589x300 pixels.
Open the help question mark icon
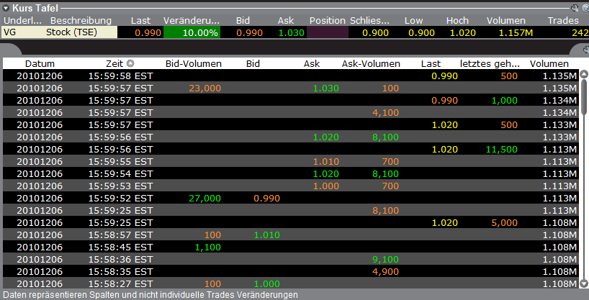coord(585,8)
